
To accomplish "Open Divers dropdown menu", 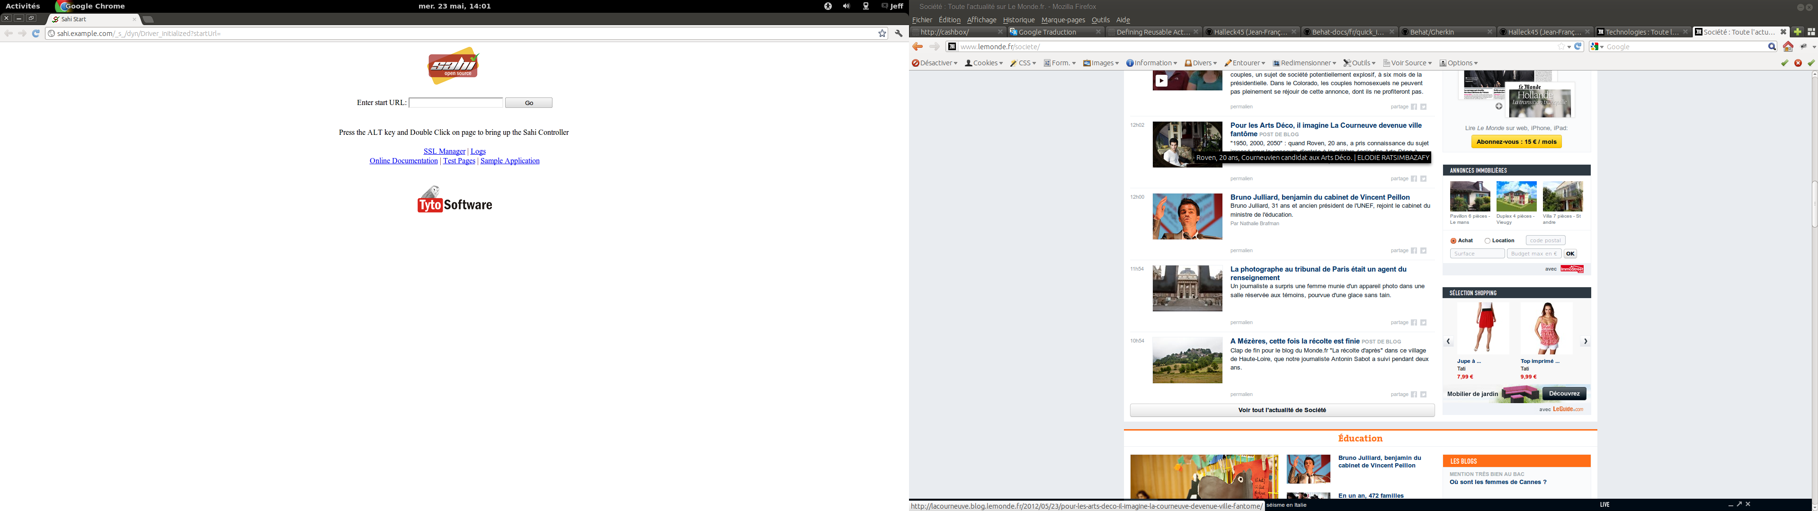I will [x=1201, y=63].
